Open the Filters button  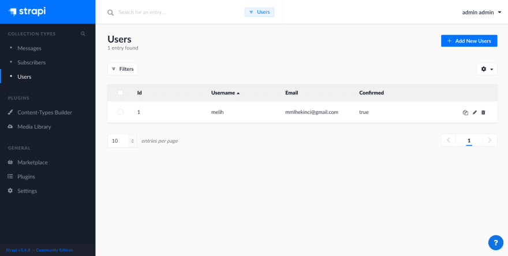(122, 69)
